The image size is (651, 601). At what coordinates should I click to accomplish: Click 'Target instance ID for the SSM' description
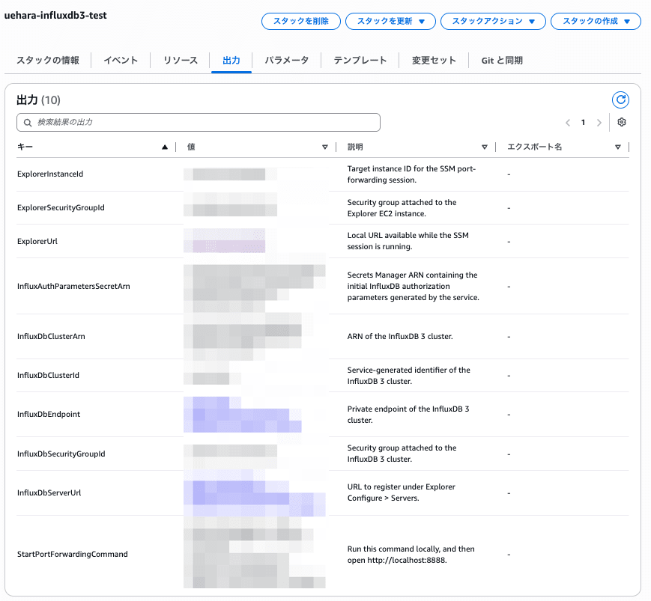411,174
